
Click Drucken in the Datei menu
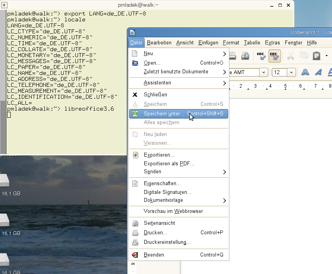tap(155, 233)
